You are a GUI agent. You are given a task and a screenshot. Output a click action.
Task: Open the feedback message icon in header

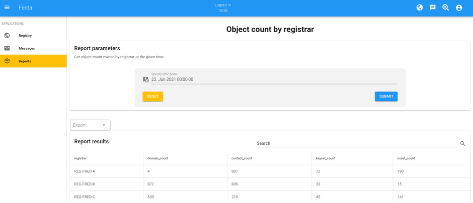pyautogui.click(x=433, y=8)
